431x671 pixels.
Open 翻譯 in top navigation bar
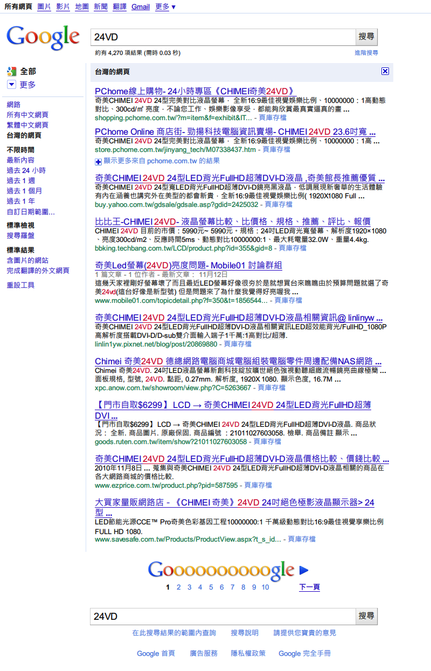120,6
